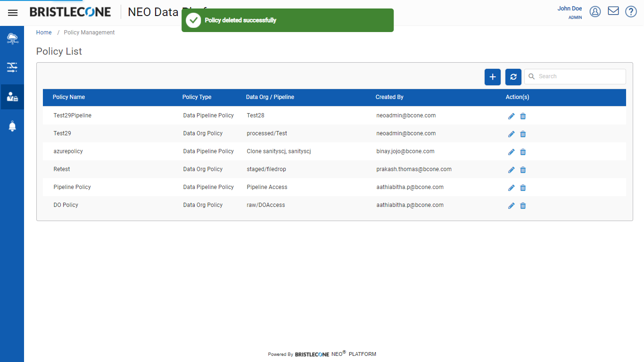Delete the Test29 policy
Screen dimensions: 644x362
click(x=523, y=134)
